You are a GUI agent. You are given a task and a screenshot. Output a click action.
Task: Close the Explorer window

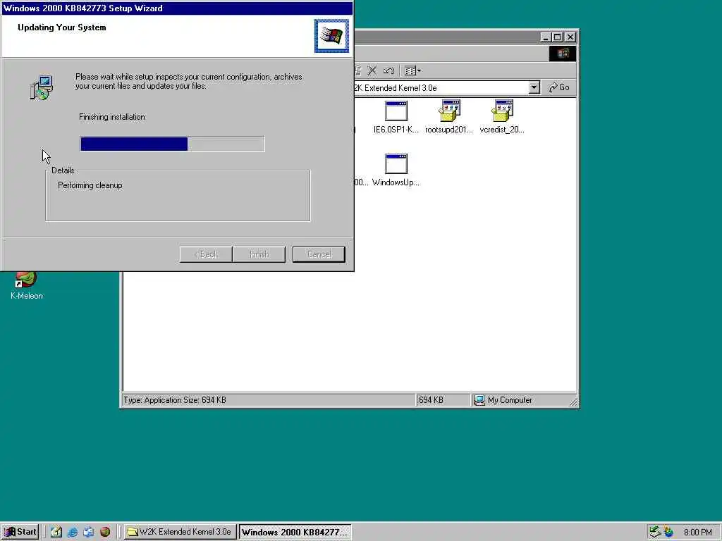570,37
